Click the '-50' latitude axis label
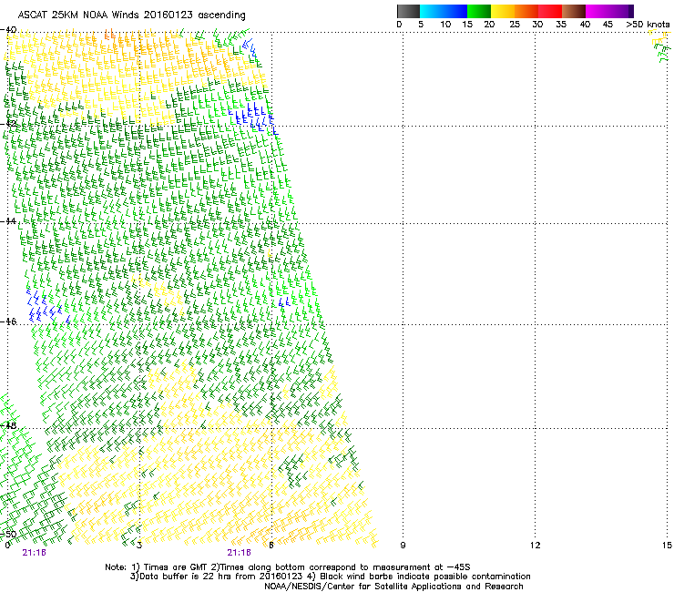The width and height of the screenshot is (674, 592). click(x=8, y=534)
